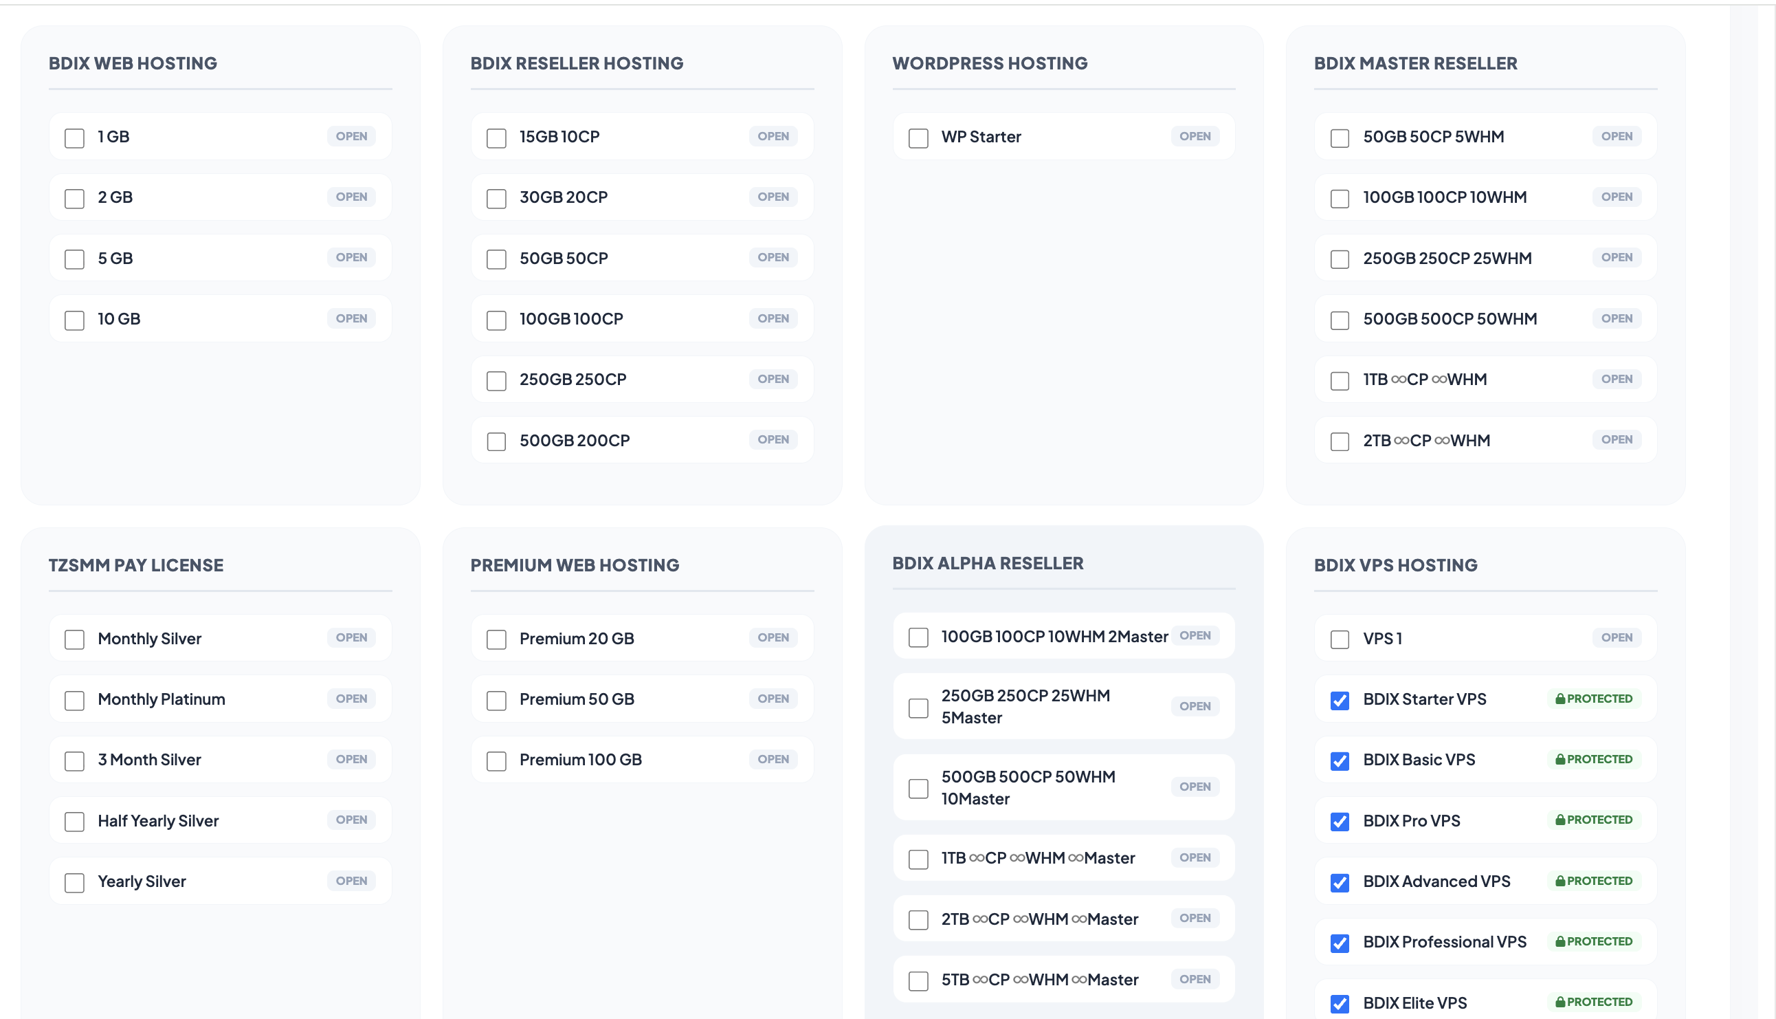Open the 15GB 10CP reseller plan

click(773, 136)
